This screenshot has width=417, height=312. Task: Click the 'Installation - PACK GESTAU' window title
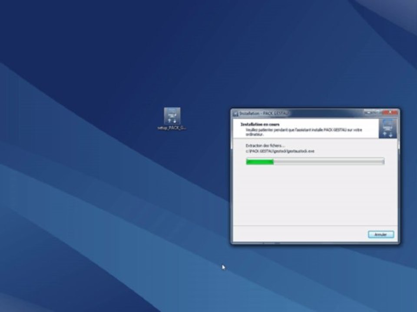[x=264, y=114]
